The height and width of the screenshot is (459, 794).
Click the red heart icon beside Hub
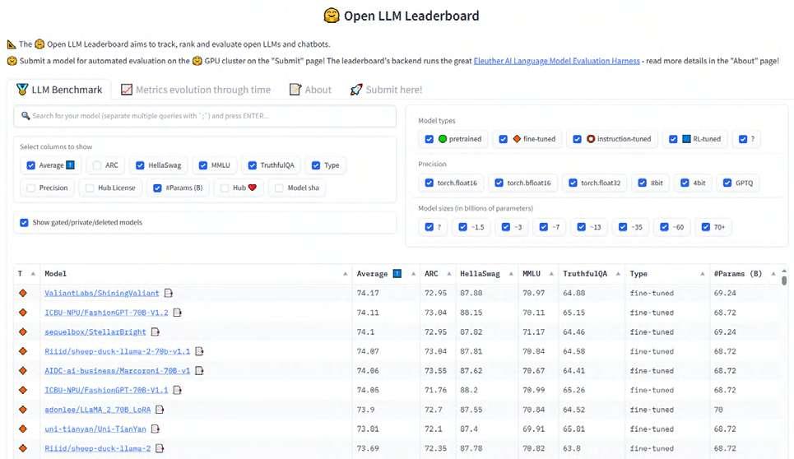click(x=252, y=188)
